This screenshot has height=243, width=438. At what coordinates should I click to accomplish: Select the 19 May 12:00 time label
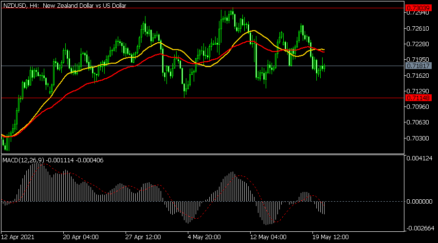tap(330, 238)
